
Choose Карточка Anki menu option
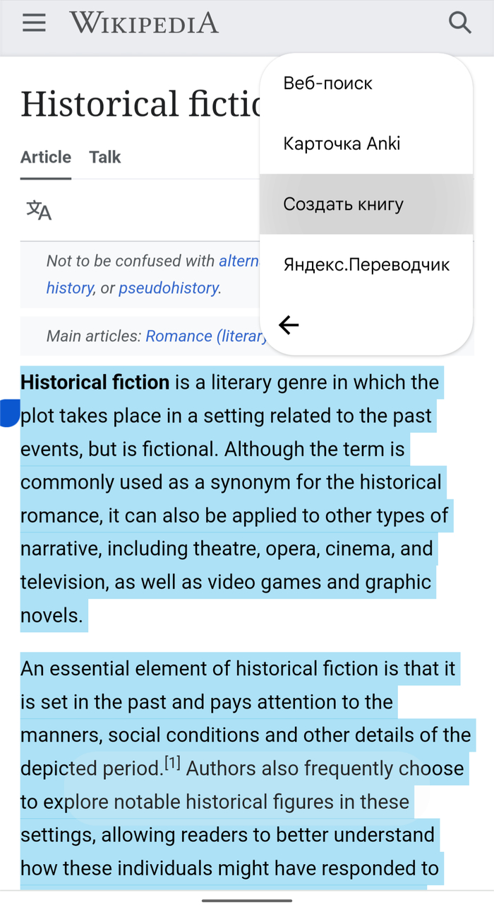(342, 144)
